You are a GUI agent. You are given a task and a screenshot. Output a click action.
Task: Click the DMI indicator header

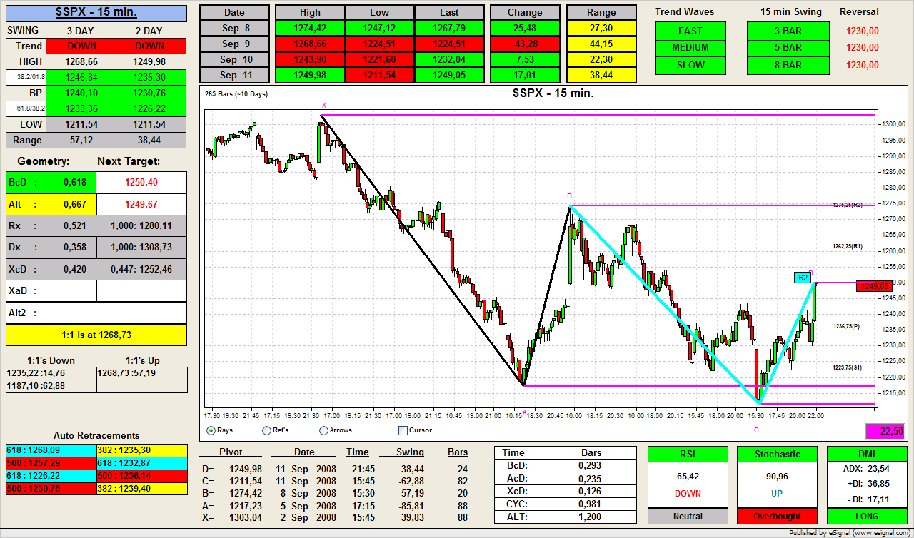867,454
